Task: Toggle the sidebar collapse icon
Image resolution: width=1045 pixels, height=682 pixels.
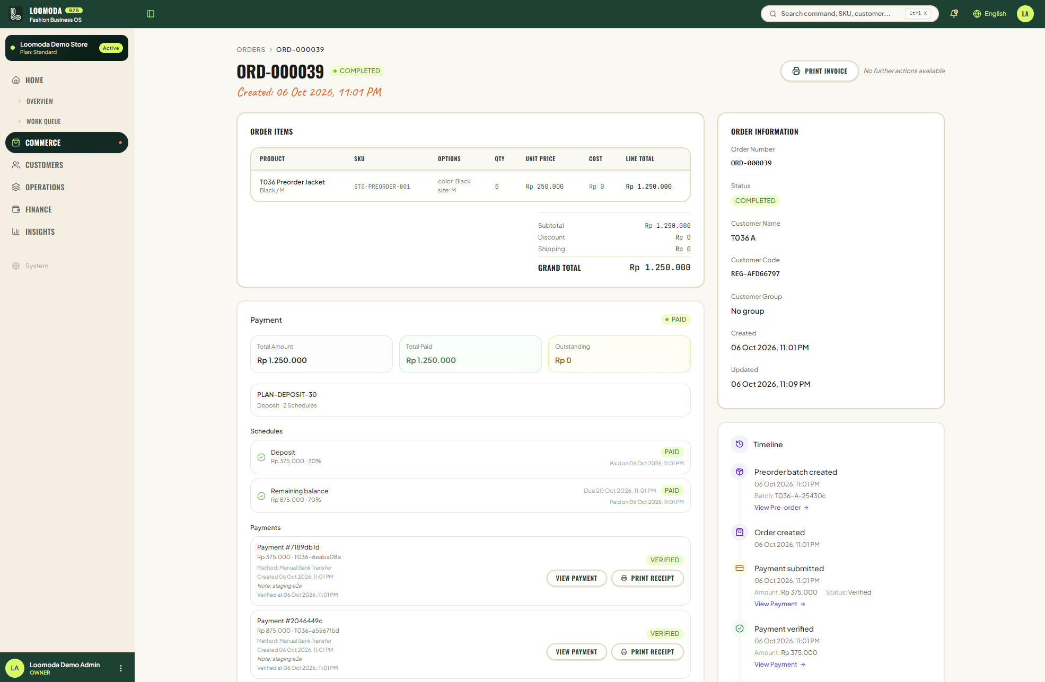Action: pos(151,14)
